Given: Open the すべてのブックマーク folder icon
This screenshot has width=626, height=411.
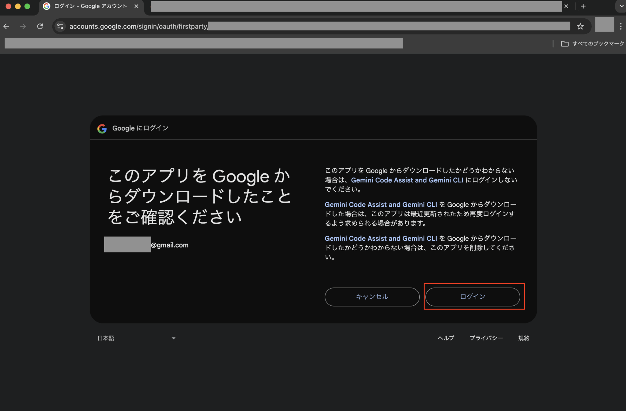Looking at the screenshot, I should 565,43.
